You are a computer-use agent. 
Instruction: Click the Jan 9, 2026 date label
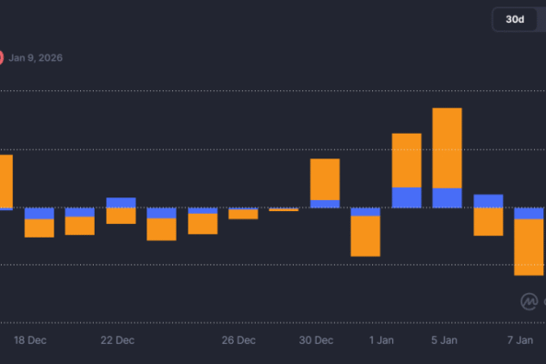36,58
